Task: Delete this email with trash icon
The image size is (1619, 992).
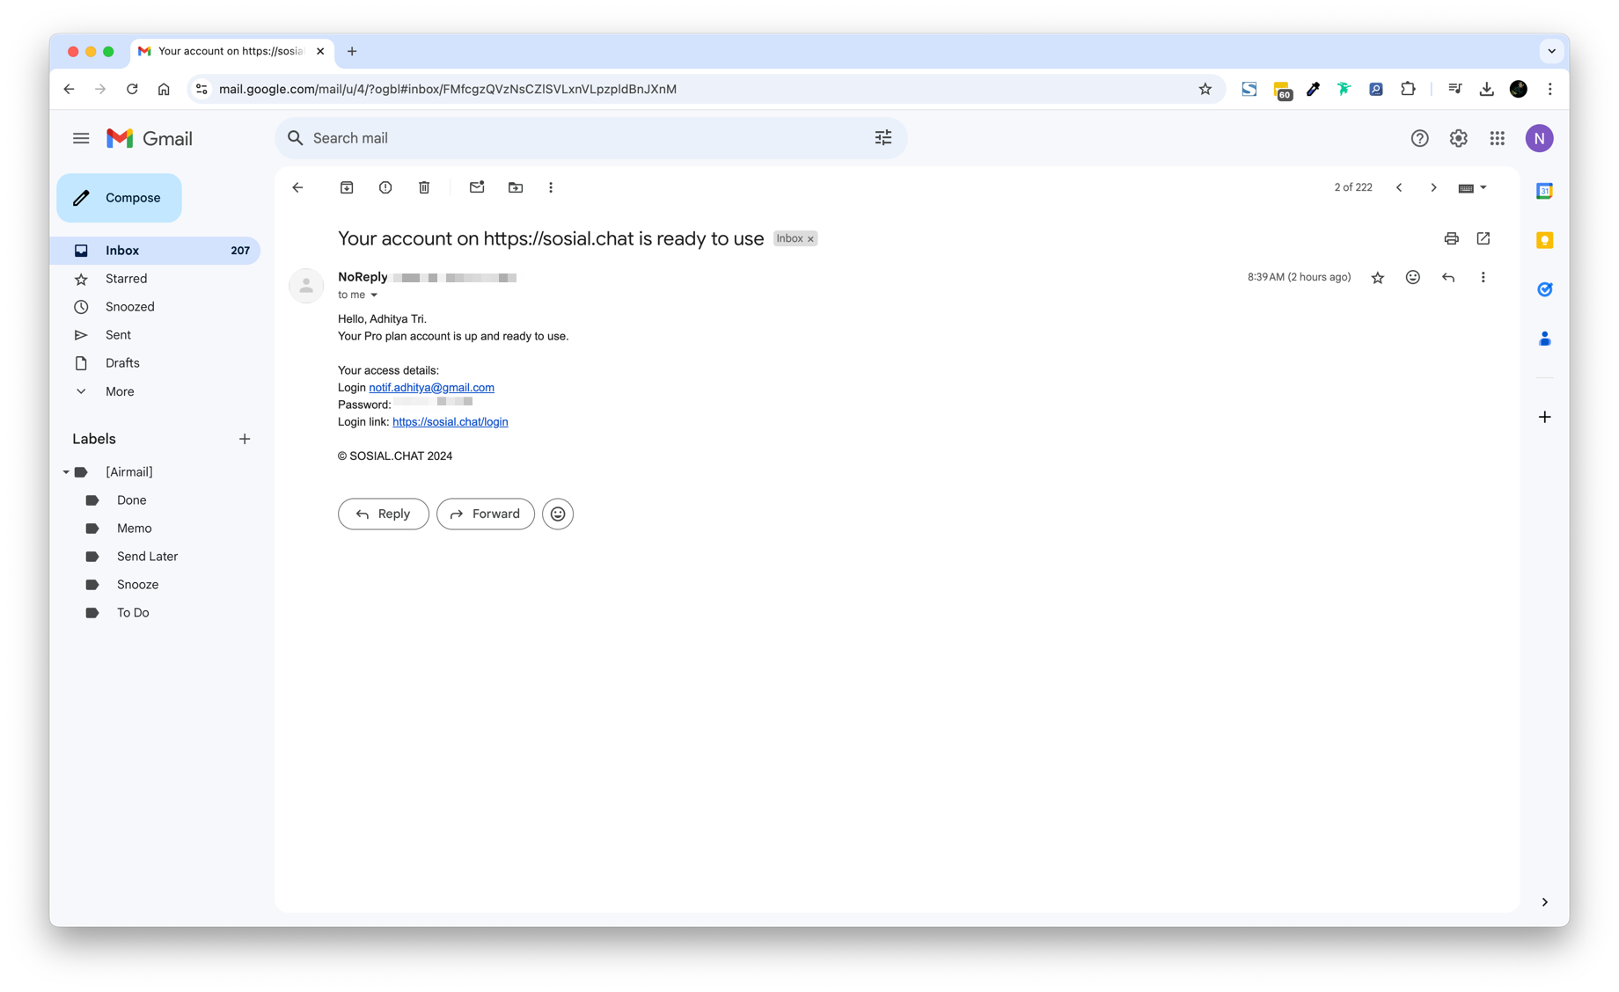Action: pyautogui.click(x=424, y=187)
